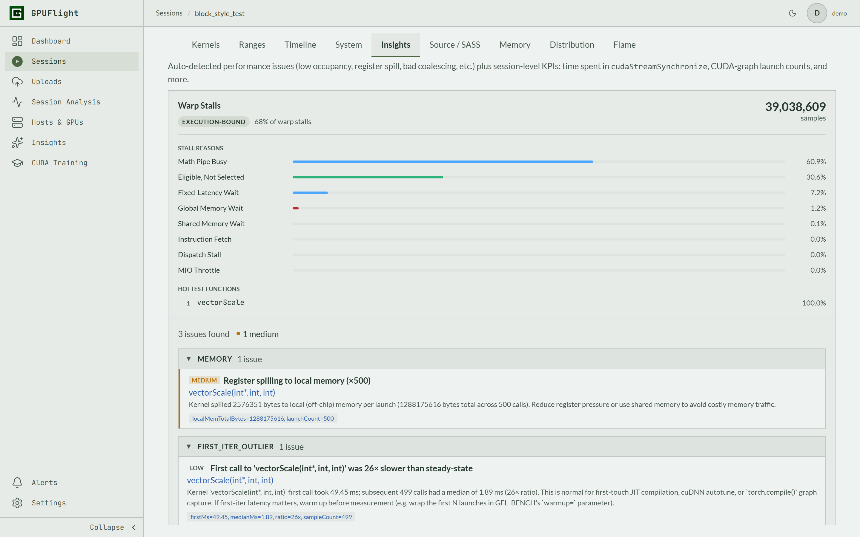Open Hosts & GPUs sidebar label
Screen dimensions: 860x537
click(58, 122)
